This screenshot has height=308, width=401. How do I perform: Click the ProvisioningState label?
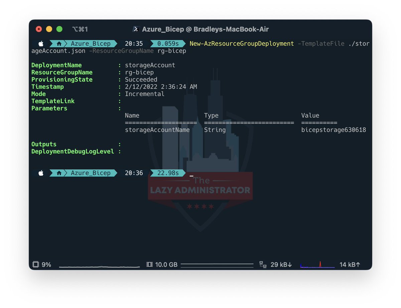point(62,80)
